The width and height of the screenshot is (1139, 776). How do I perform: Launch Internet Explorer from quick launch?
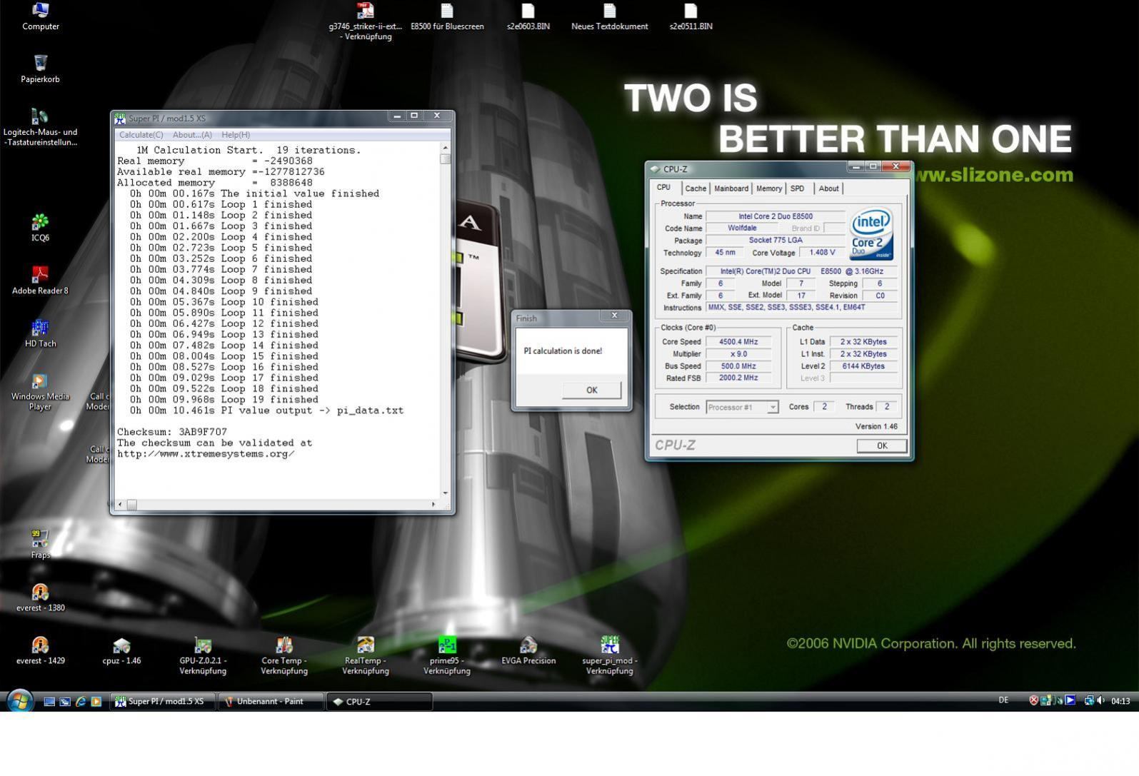click(81, 702)
